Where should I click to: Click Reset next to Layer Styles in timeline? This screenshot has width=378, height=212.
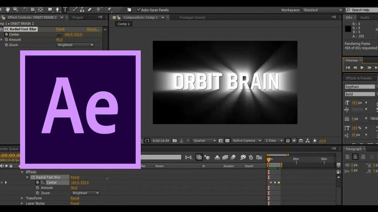click(75, 203)
